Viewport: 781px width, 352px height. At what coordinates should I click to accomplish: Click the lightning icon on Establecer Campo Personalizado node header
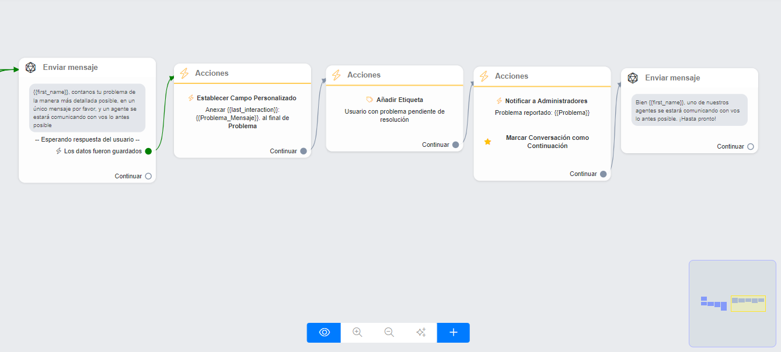click(184, 73)
